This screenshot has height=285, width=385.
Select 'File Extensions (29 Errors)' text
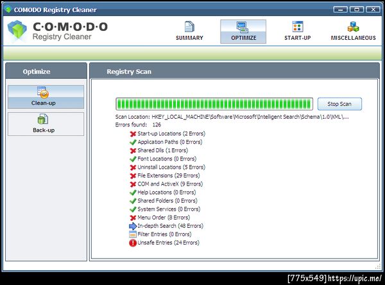(169, 175)
